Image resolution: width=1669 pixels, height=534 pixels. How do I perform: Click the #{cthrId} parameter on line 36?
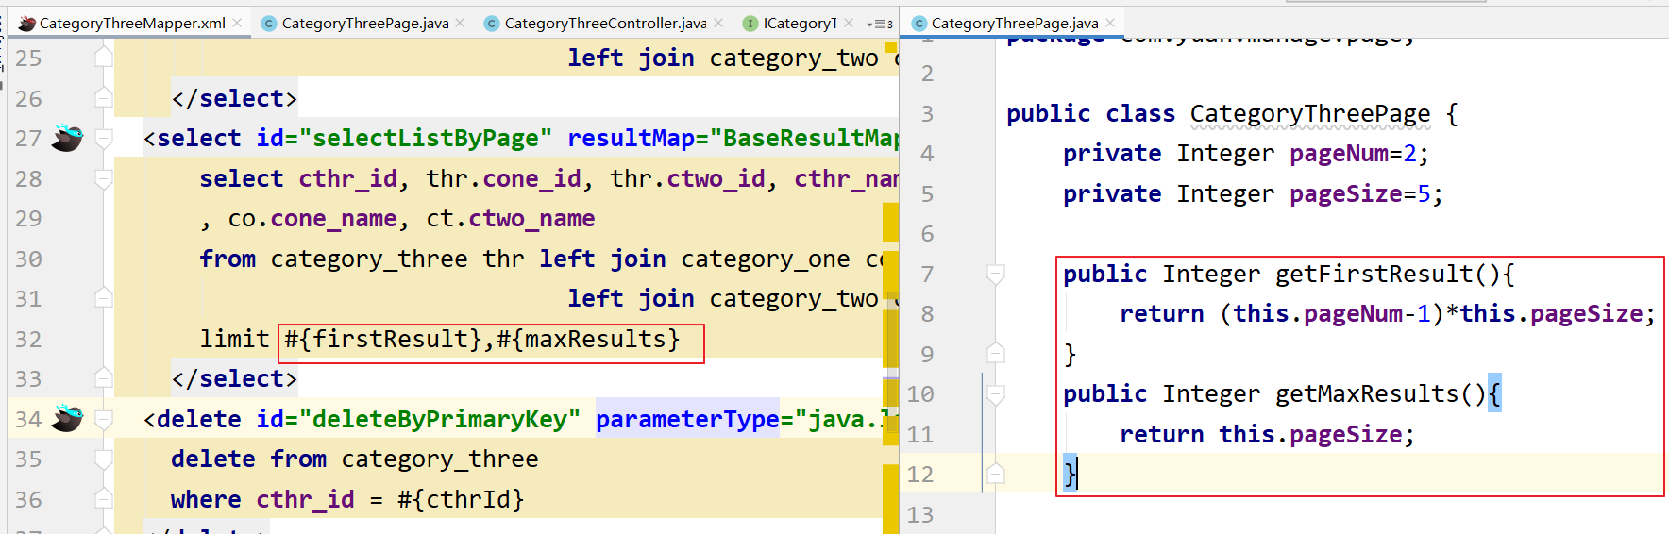pyautogui.click(x=461, y=499)
